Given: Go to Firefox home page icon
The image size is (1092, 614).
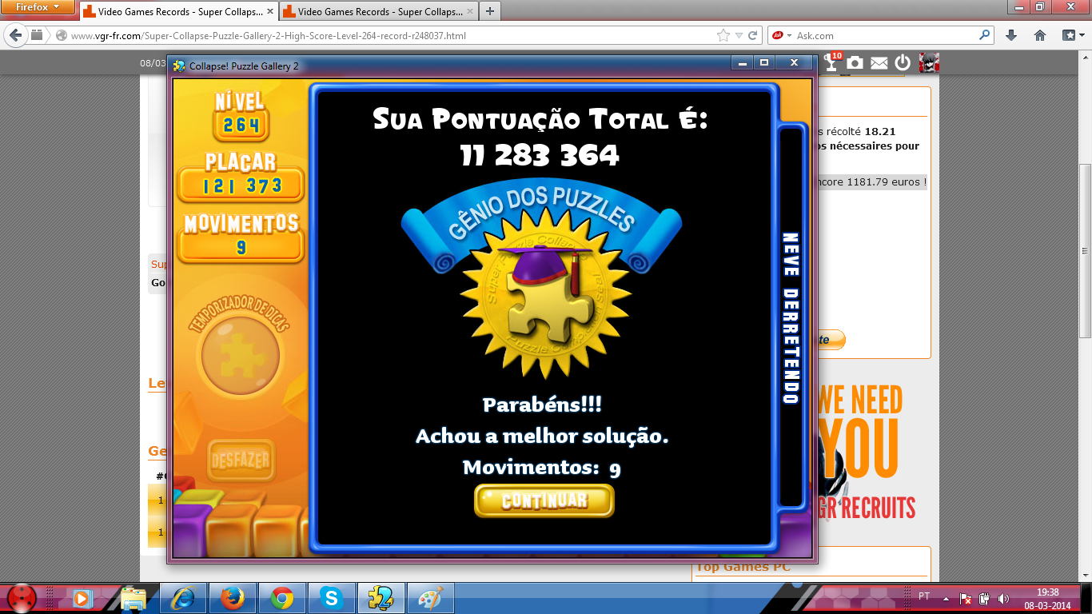Looking at the screenshot, I should pos(1040,35).
